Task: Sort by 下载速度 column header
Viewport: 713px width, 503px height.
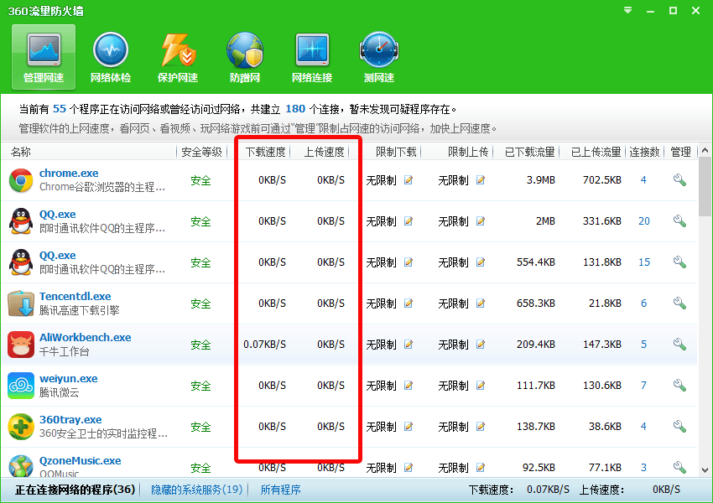Action: tap(266, 152)
